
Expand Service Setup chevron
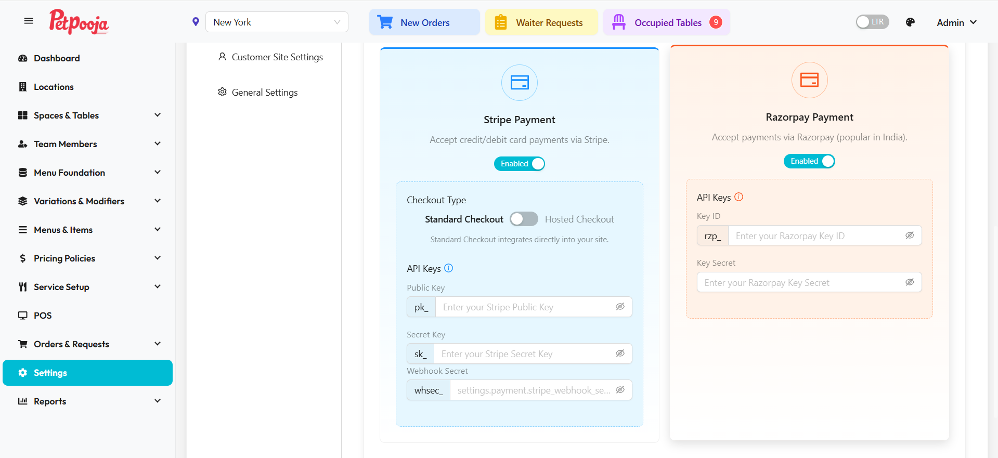click(158, 287)
